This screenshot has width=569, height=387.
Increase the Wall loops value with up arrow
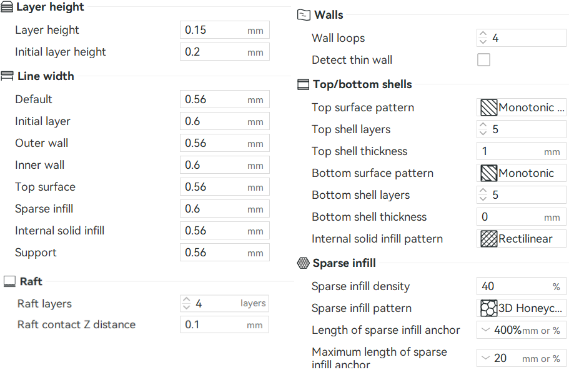[x=483, y=34]
